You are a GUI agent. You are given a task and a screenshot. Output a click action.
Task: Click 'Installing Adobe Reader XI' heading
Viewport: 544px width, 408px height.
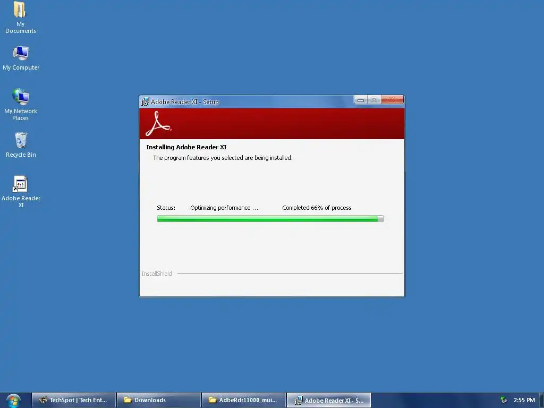[186, 147]
